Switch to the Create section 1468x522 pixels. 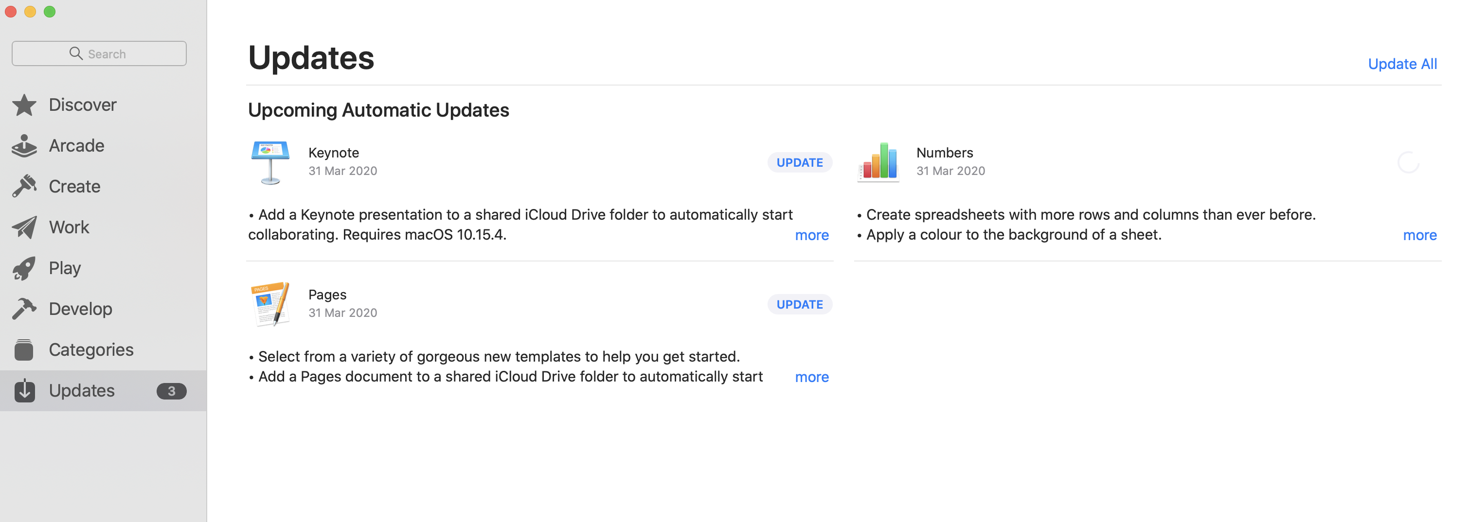(103, 187)
